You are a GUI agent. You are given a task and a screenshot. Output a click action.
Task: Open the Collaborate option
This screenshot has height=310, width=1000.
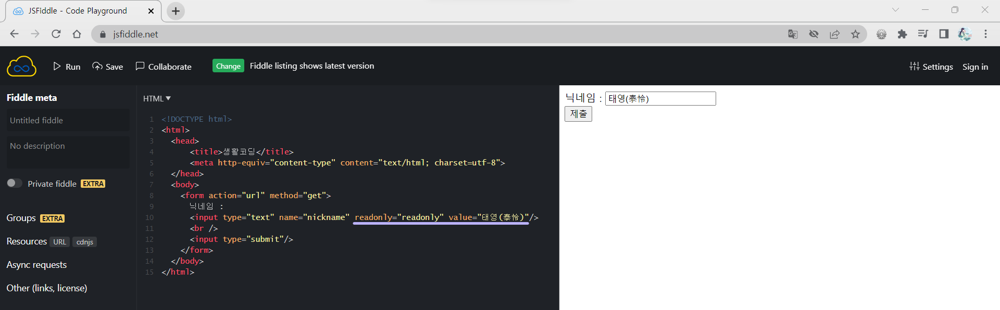[x=164, y=67]
